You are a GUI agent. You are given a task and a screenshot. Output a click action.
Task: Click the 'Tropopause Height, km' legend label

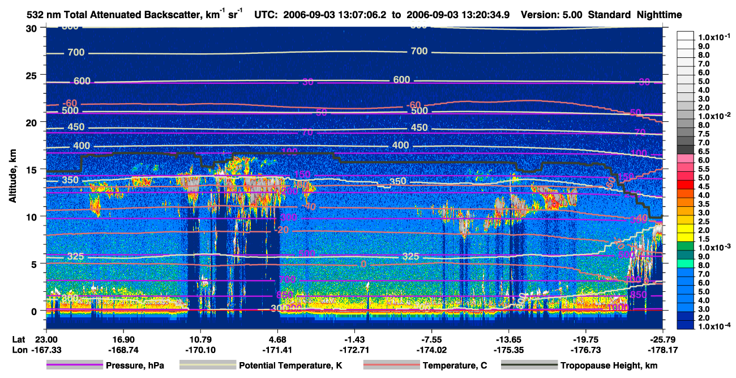pos(609,366)
